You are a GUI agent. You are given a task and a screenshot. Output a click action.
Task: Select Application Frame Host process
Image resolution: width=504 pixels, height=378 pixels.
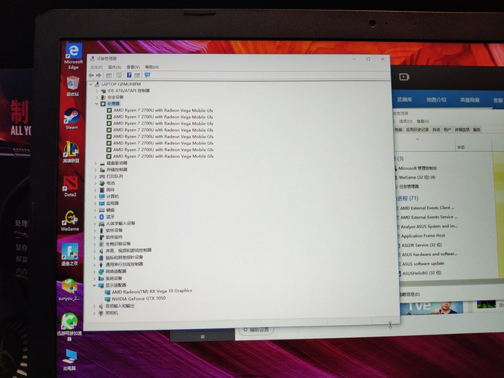pos(423,236)
